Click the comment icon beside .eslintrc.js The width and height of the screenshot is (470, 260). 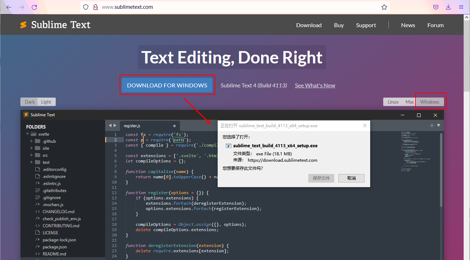coord(38,184)
